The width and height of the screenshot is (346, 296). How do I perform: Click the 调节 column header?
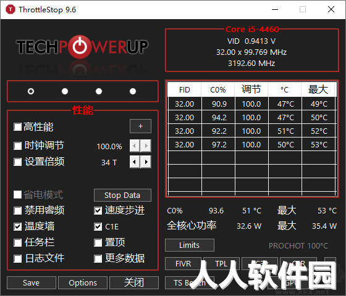tap(251, 90)
